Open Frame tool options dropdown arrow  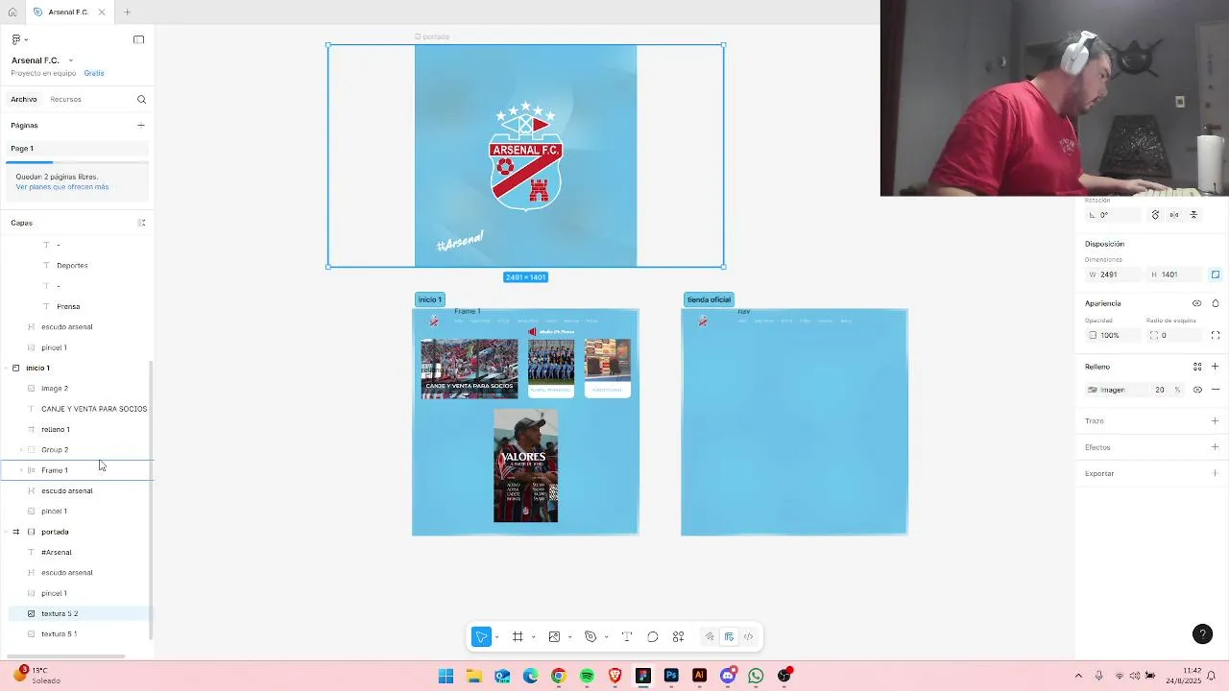533,638
